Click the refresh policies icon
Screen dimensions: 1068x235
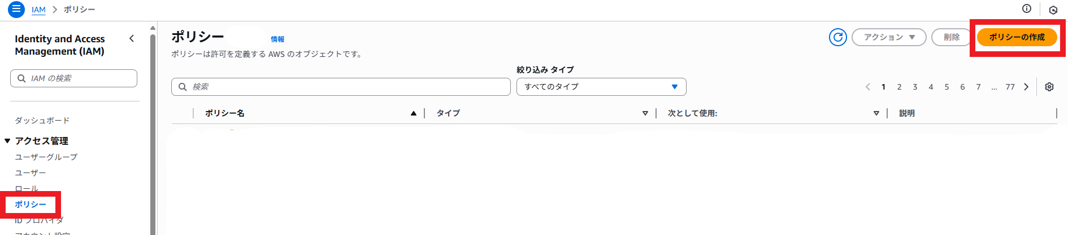837,37
